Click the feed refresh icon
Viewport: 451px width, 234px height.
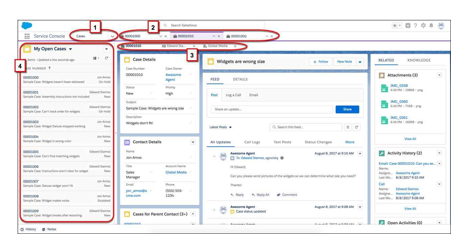click(x=357, y=127)
